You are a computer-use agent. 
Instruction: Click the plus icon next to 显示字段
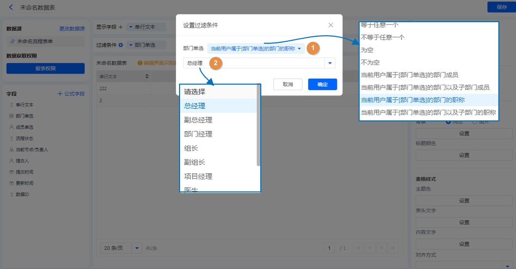click(x=121, y=27)
